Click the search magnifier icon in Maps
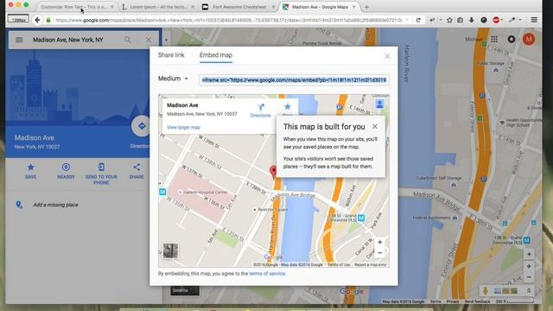553x311 pixels. (x=128, y=40)
